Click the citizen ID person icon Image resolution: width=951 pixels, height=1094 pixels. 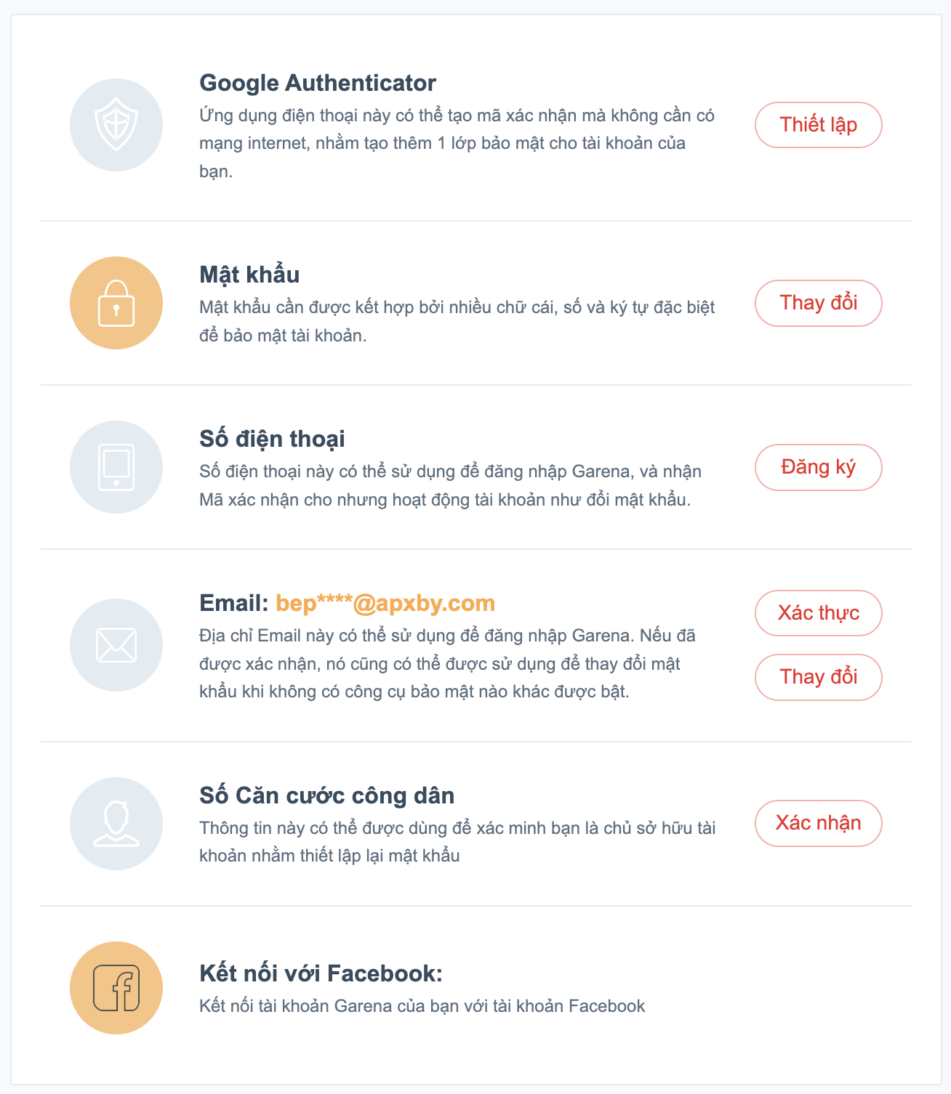click(116, 824)
